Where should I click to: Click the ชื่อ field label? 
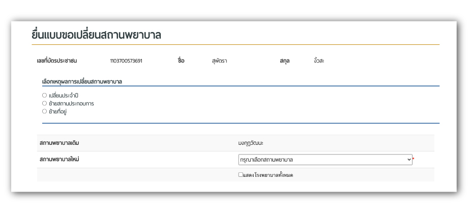click(x=181, y=61)
